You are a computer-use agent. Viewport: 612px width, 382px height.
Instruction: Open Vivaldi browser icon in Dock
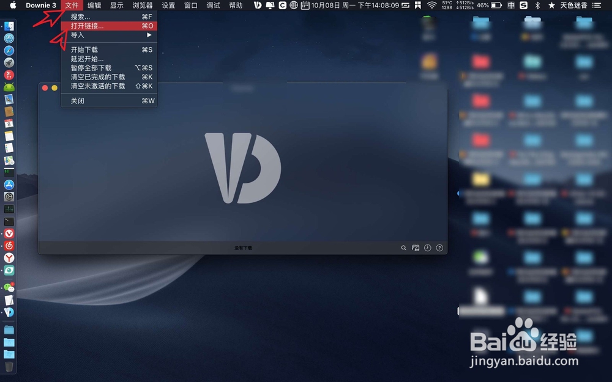click(9, 233)
